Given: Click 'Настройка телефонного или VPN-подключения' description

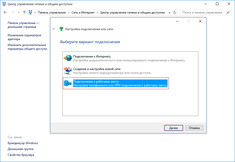Looking at the screenshot, I should (x=120, y=85).
